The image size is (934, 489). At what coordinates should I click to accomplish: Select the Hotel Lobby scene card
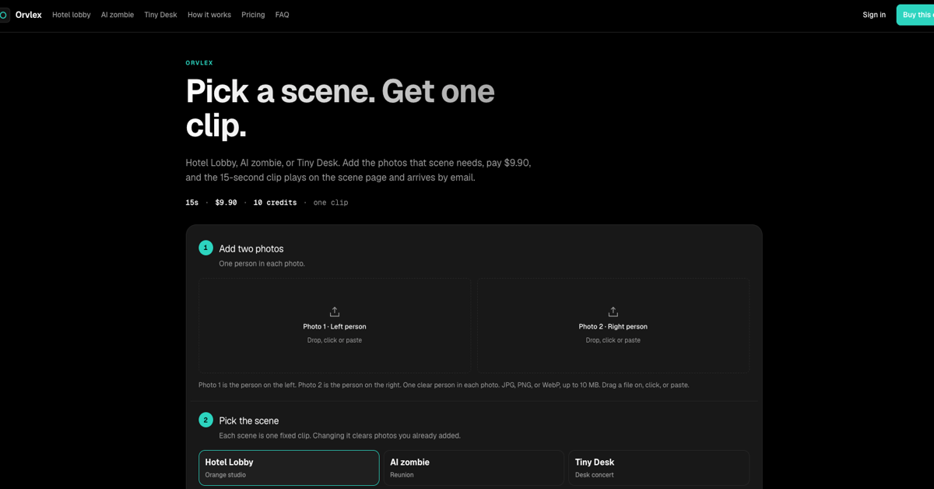(x=289, y=468)
